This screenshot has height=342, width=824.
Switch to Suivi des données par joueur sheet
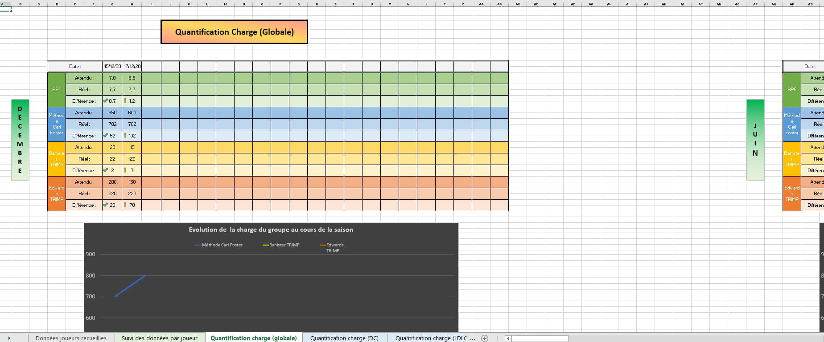tap(159, 338)
